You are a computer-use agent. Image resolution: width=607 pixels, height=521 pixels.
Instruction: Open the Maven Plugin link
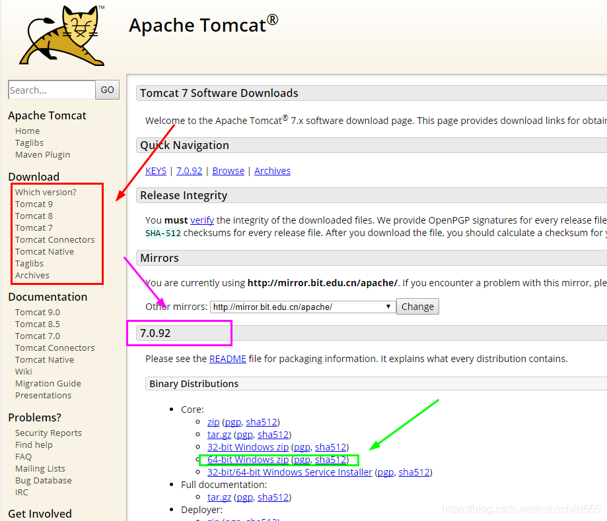click(x=42, y=154)
